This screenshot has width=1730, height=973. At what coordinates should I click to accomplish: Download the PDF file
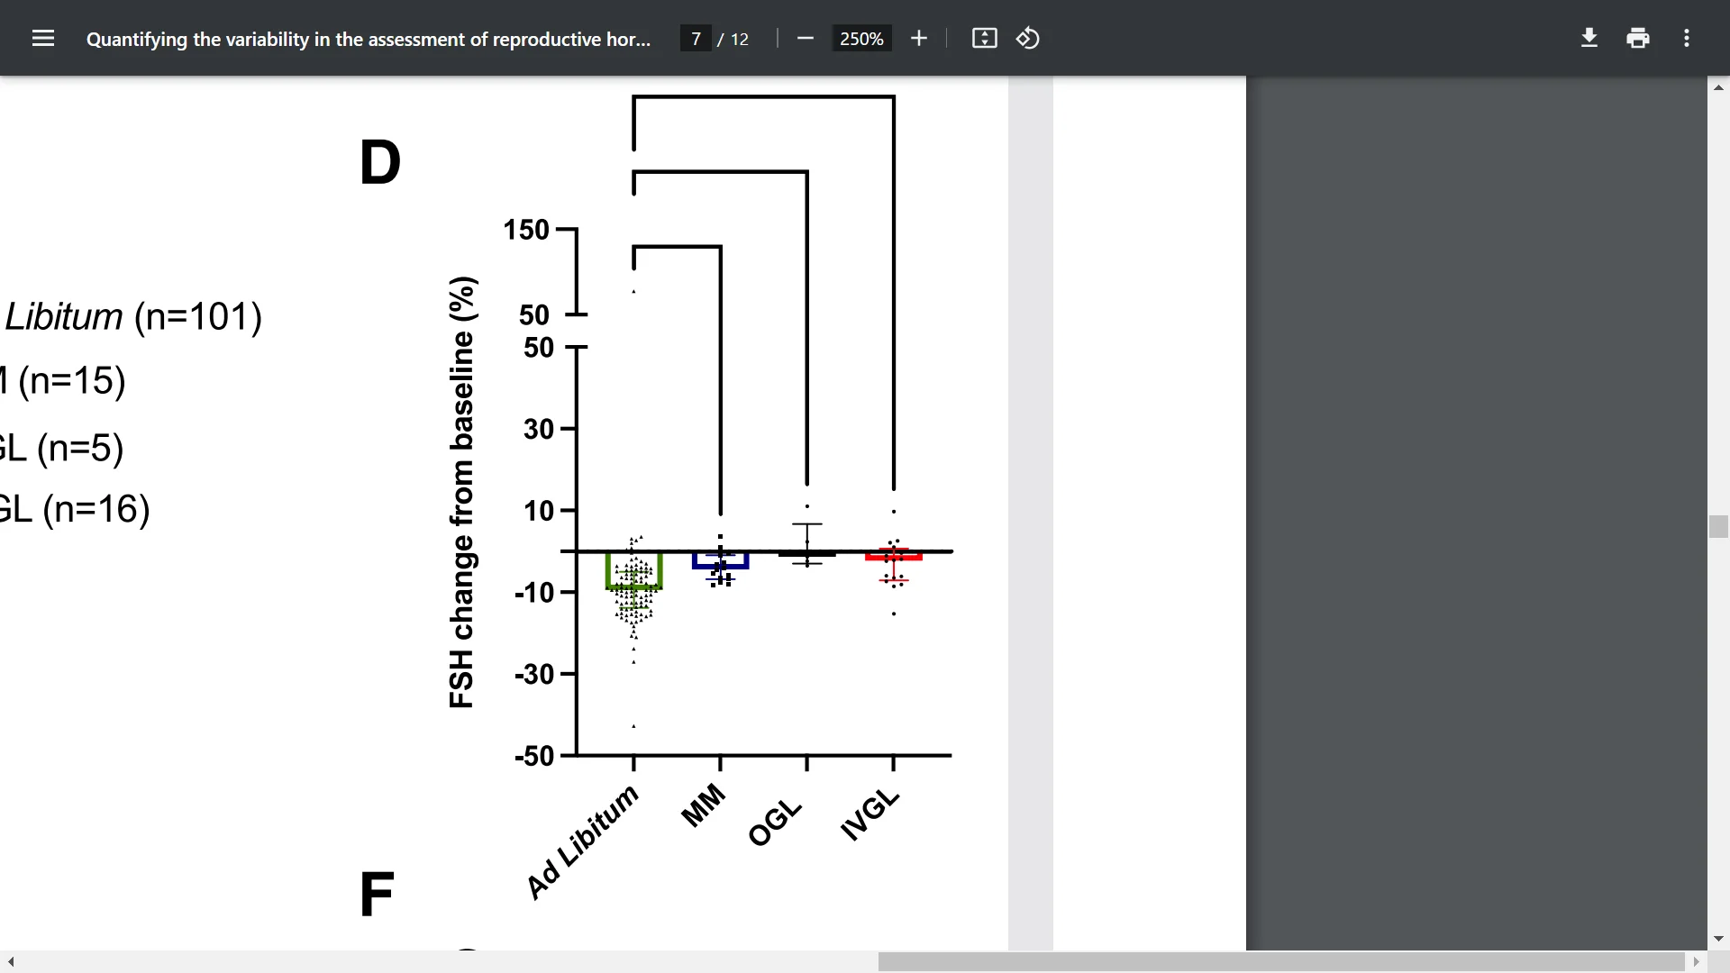(1589, 38)
